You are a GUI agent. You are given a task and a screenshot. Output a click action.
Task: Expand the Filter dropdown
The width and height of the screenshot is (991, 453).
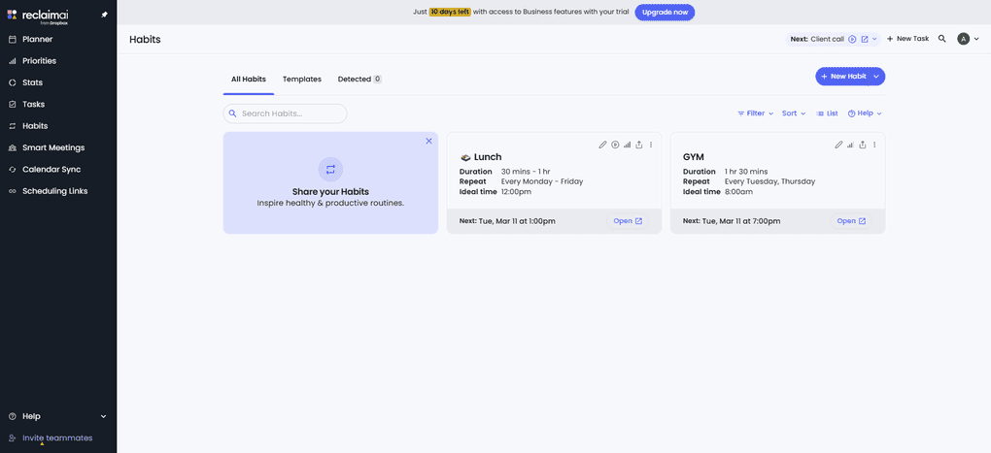[x=755, y=113]
